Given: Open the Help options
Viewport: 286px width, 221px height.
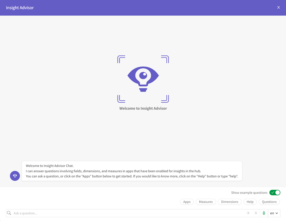Looking at the screenshot, I should pos(250,202).
